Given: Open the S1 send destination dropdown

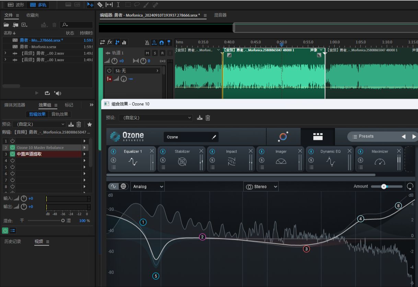Looking at the screenshot, I should [x=137, y=71].
